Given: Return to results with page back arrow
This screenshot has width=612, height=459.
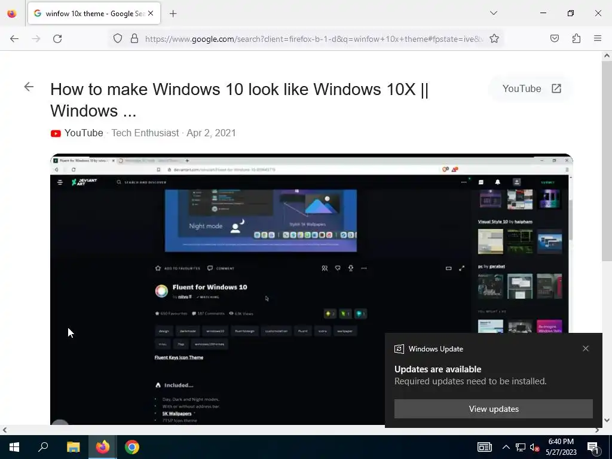Looking at the screenshot, I should click(29, 87).
